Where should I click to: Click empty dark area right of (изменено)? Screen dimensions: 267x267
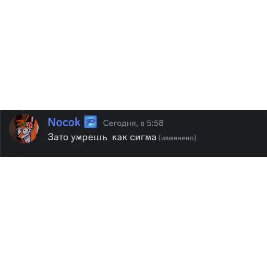coord(231,138)
